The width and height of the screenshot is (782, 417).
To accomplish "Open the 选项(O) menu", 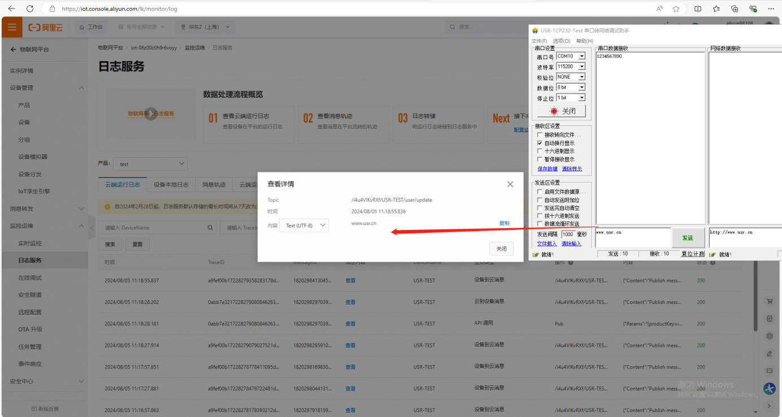I will (561, 41).
